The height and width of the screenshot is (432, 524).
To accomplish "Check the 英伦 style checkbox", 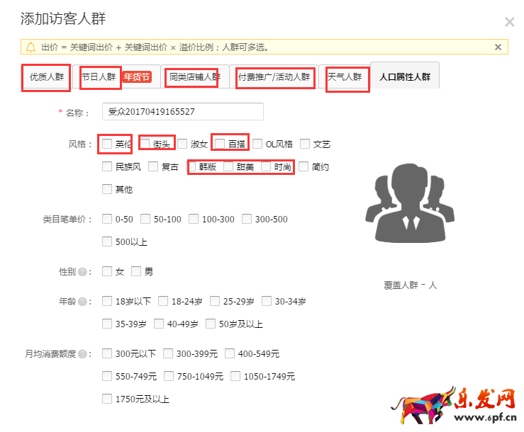I will [107, 144].
